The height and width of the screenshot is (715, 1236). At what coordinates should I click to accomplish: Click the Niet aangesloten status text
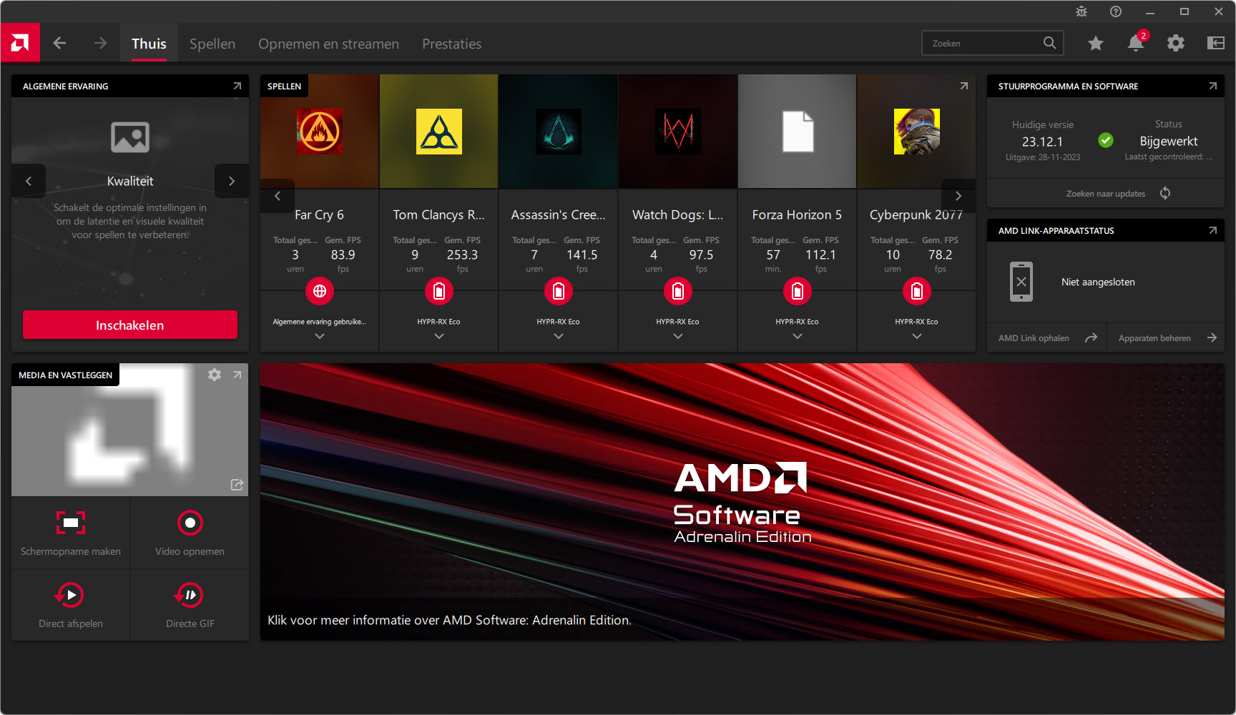pos(1098,282)
